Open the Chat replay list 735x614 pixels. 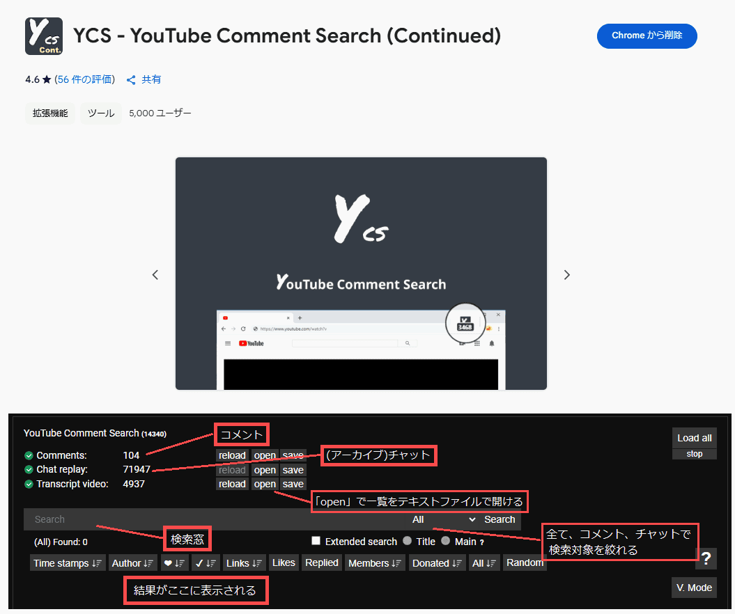pyautogui.click(x=265, y=470)
